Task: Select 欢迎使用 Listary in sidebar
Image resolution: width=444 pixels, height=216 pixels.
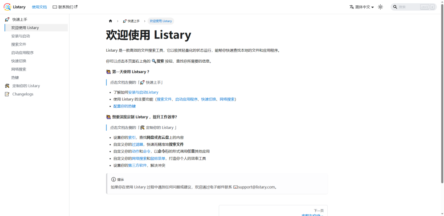Action: point(36,28)
